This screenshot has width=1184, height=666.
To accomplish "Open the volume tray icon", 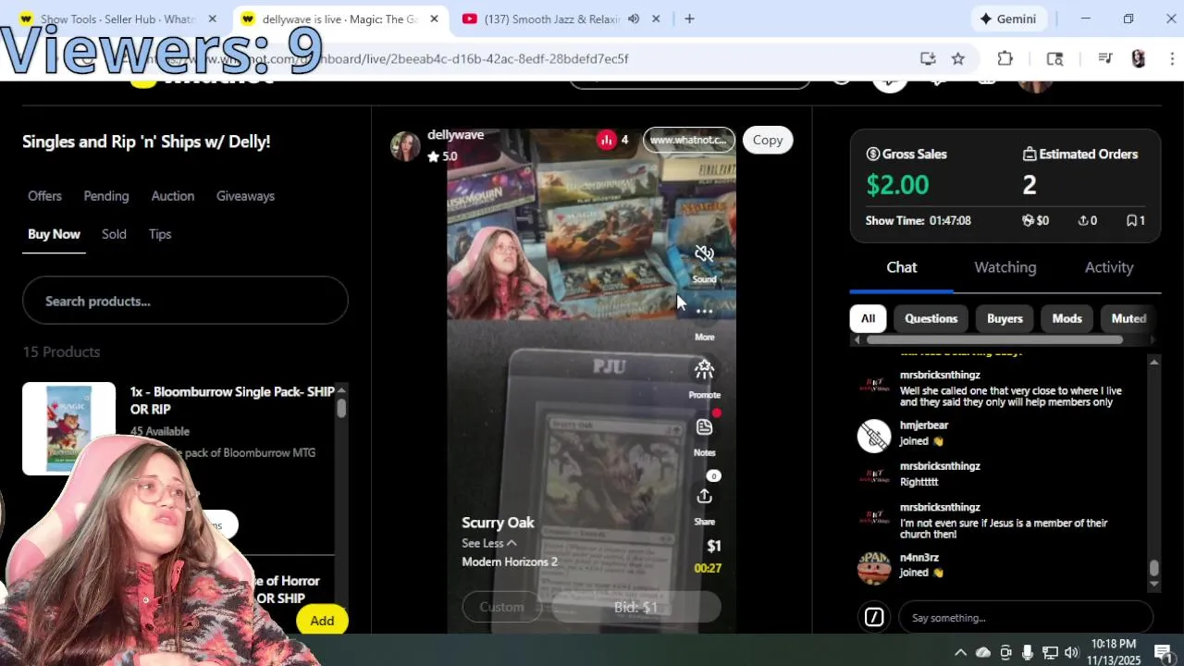I will click(1072, 652).
